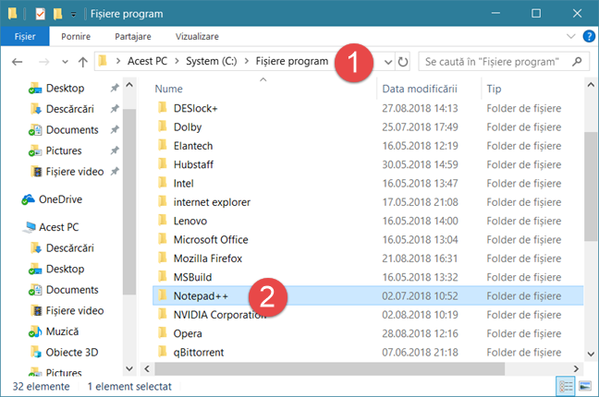Sort by the Tip column header
This screenshot has width=599, height=397.
494,89
